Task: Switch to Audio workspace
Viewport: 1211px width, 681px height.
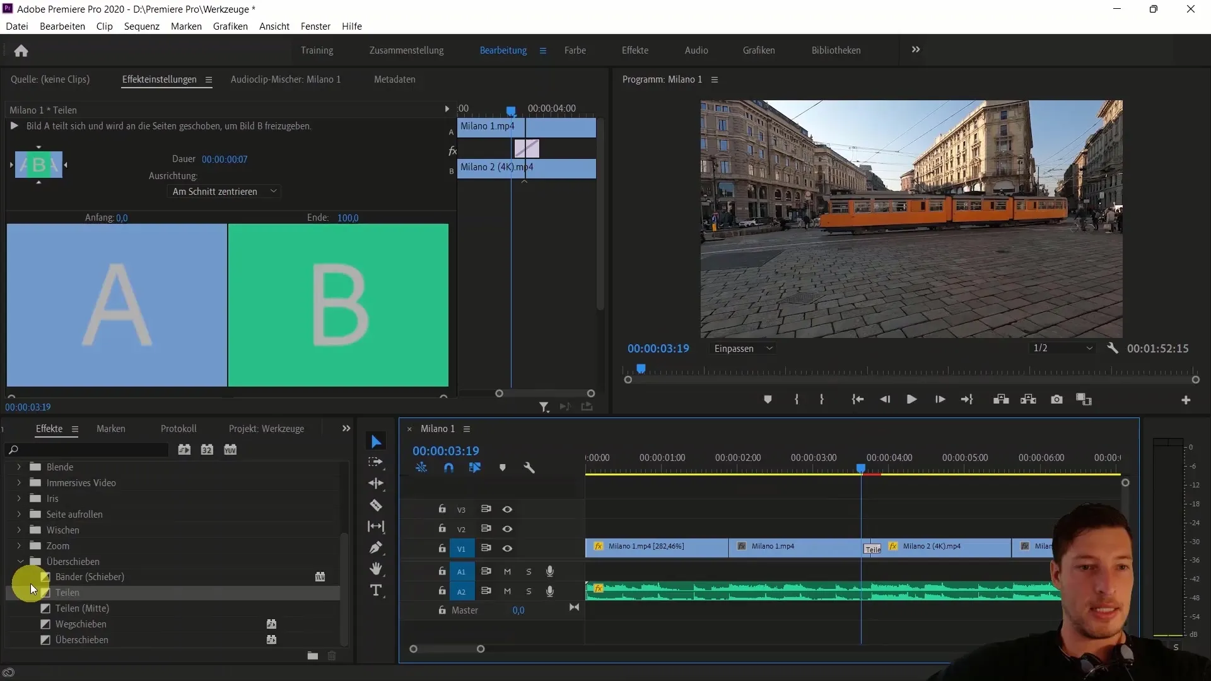Action: point(696,50)
